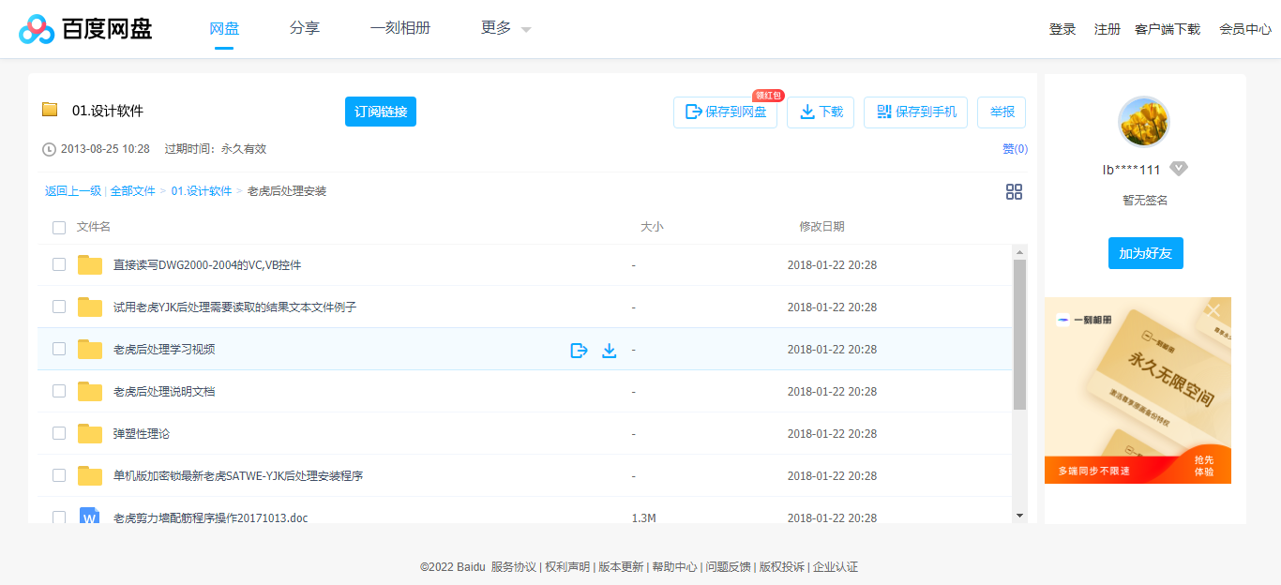Check the 直接读写DWG2000-2004 row checkbox
This screenshot has height=585, width=1281.
[59, 264]
